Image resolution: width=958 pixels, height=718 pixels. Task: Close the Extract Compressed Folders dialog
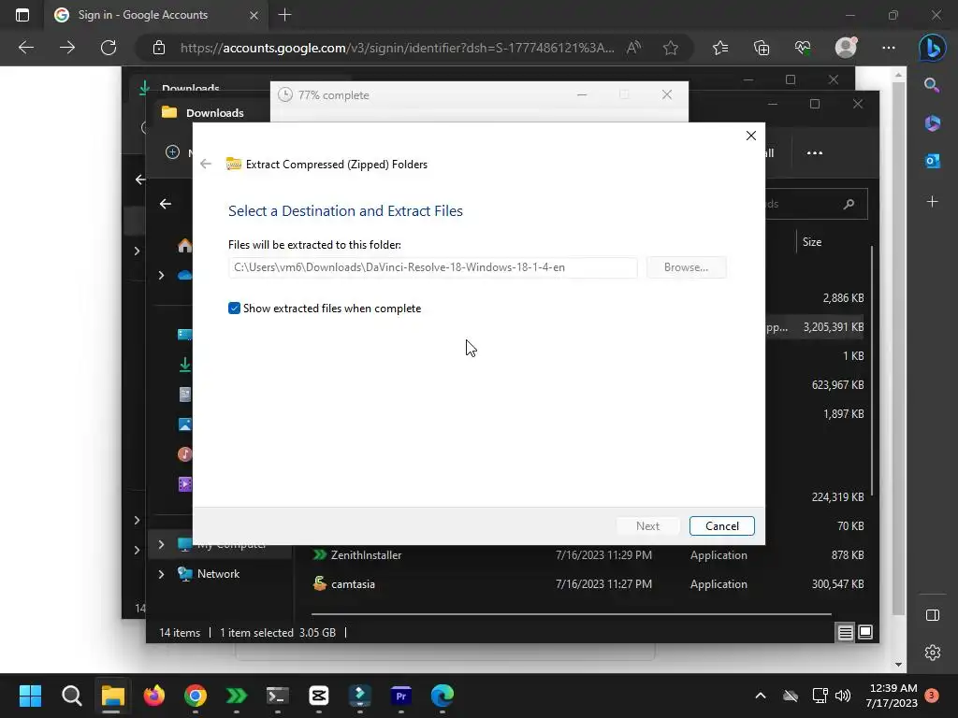tap(751, 136)
